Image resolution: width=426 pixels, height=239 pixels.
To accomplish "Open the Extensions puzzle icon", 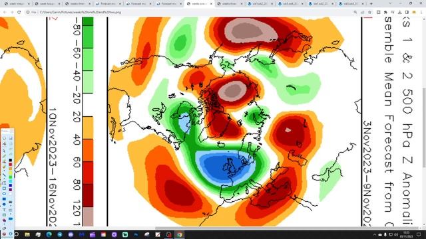I will point(385,12).
